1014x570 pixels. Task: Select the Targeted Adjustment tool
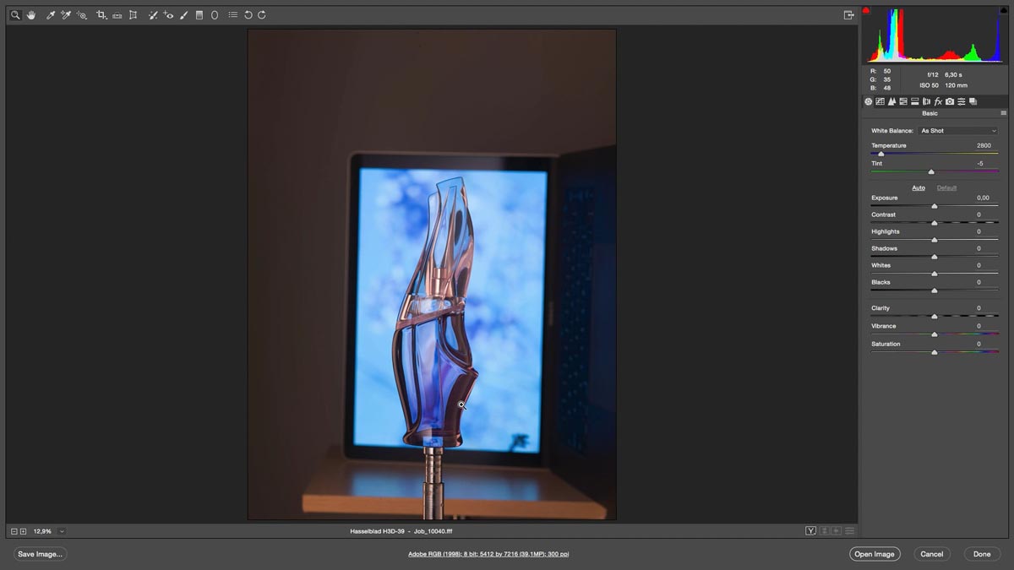pos(82,15)
